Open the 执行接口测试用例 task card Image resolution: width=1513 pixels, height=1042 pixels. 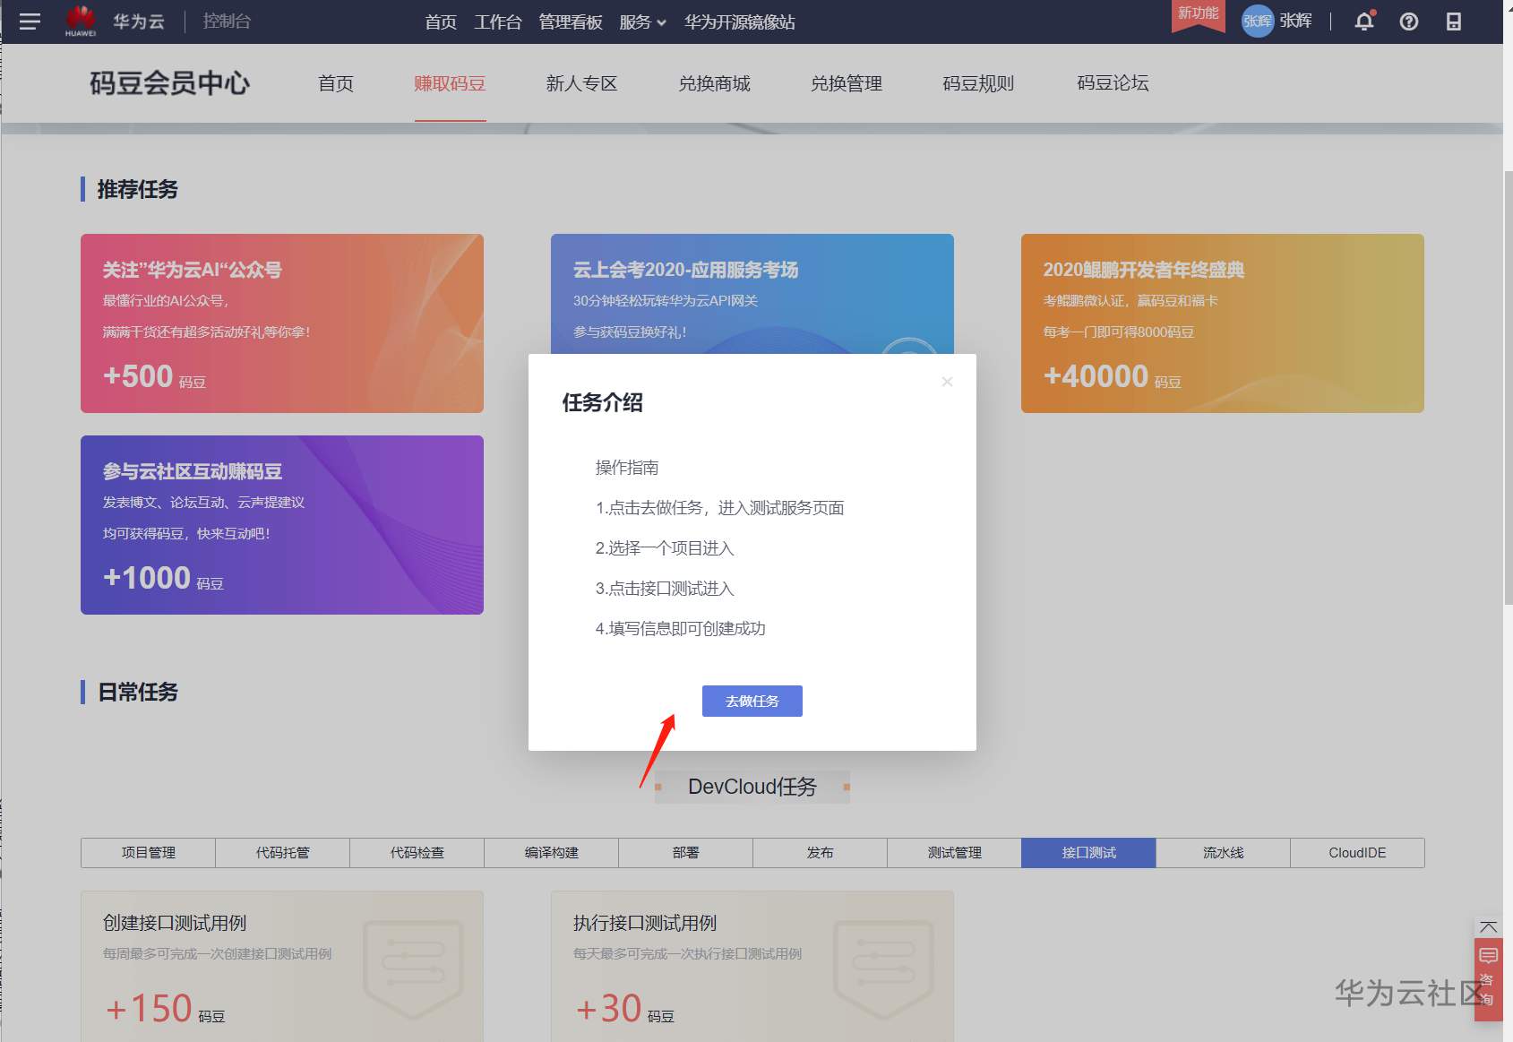pyautogui.click(x=752, y=966)
